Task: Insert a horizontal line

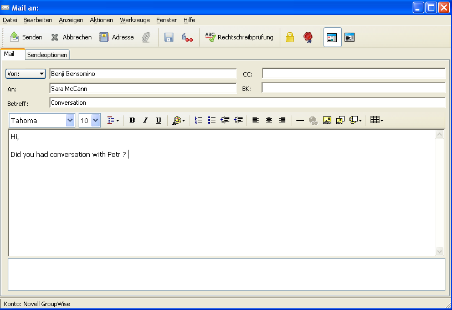Action: click(x=300, y=120)
